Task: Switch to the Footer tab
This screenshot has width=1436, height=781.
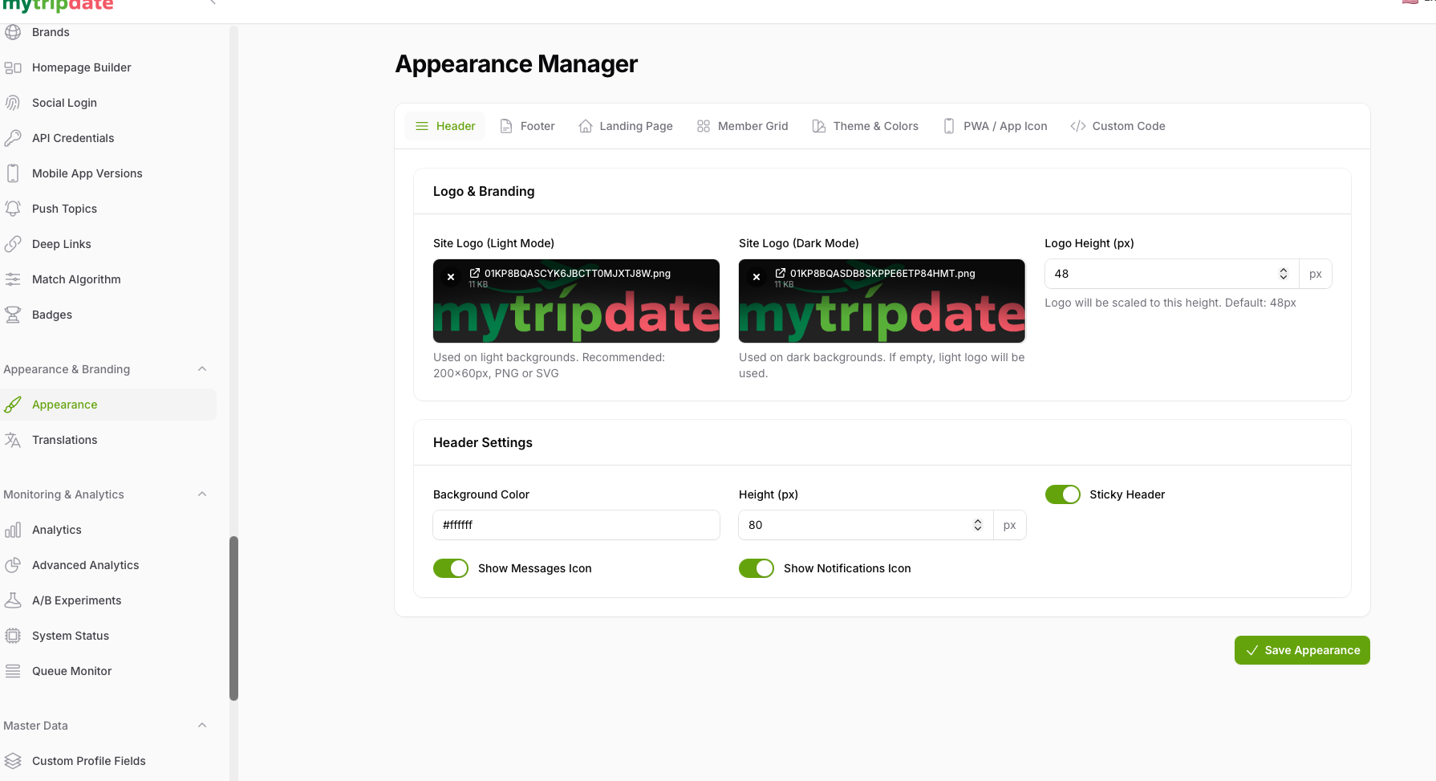Action: 527,126
